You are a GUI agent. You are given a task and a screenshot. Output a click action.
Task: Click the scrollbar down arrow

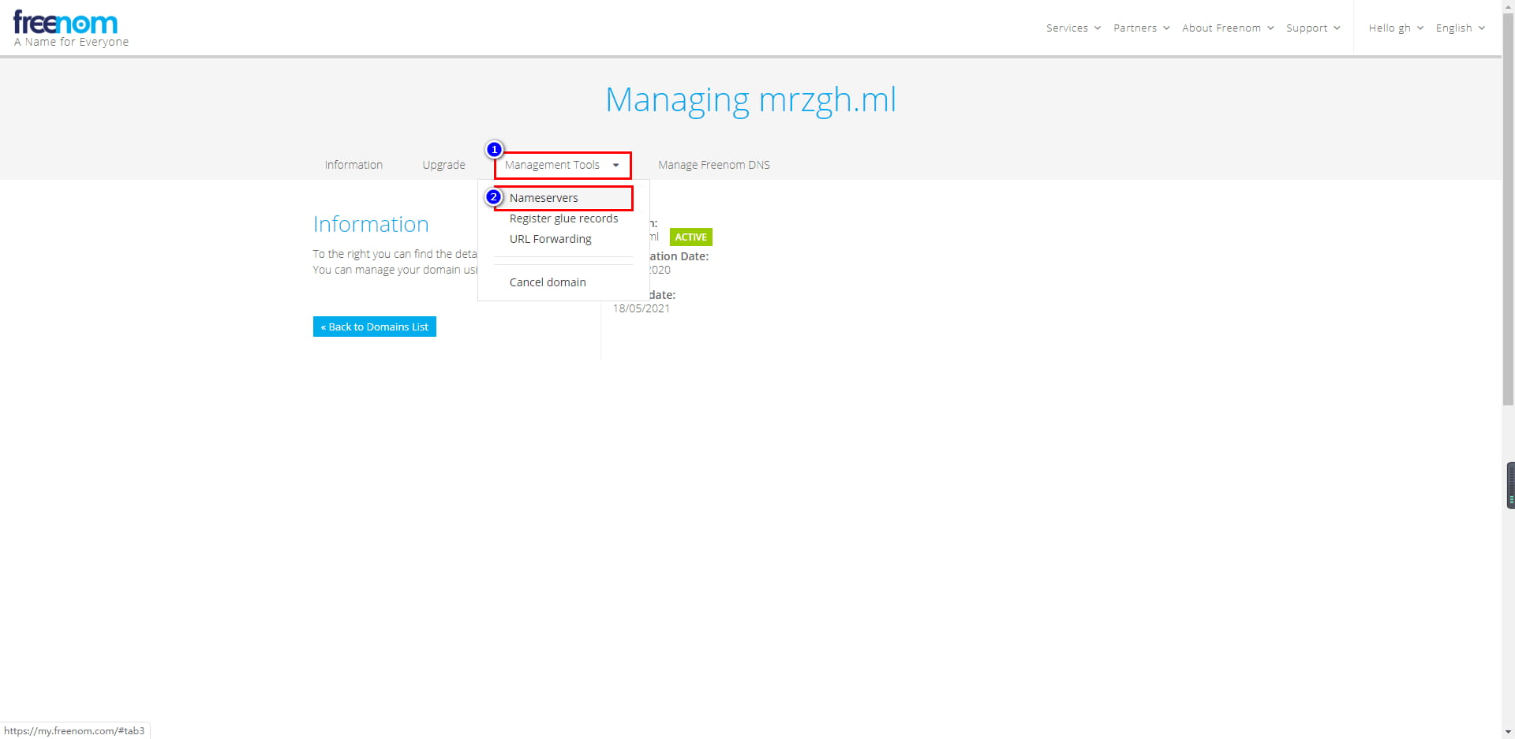[1508, 731]
